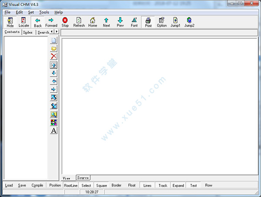The width and height of the screenshot is (261, 197).
Task: Delete item with the red X icon
Action: click(54, 56)
